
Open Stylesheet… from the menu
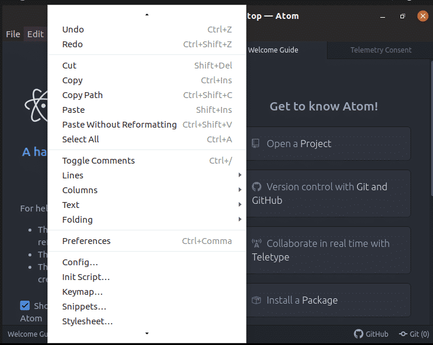tap(147, 321)
